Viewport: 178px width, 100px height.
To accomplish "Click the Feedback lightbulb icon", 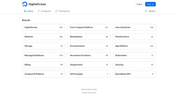I will click(x=39, y=11).
